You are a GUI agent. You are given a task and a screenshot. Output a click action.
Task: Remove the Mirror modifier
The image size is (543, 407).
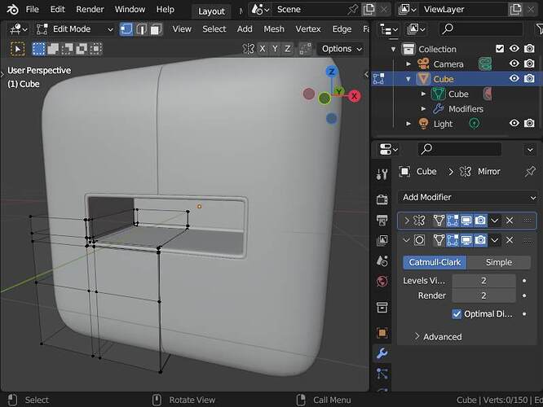(x=510, y=221)
